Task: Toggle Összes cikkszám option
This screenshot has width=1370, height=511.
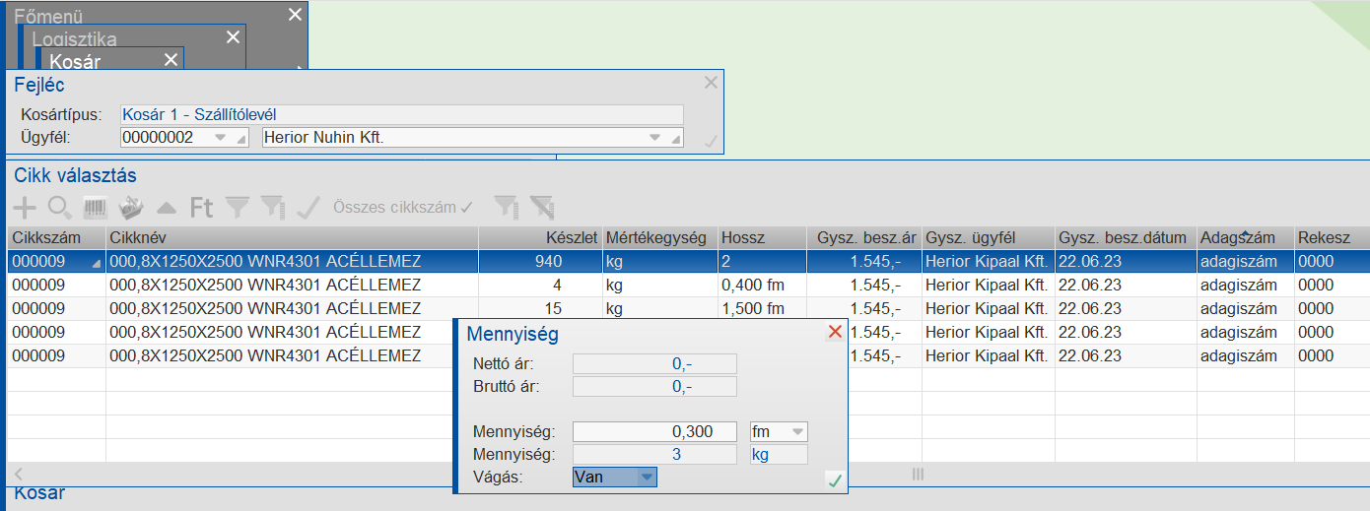Action: tap(403, 207)
